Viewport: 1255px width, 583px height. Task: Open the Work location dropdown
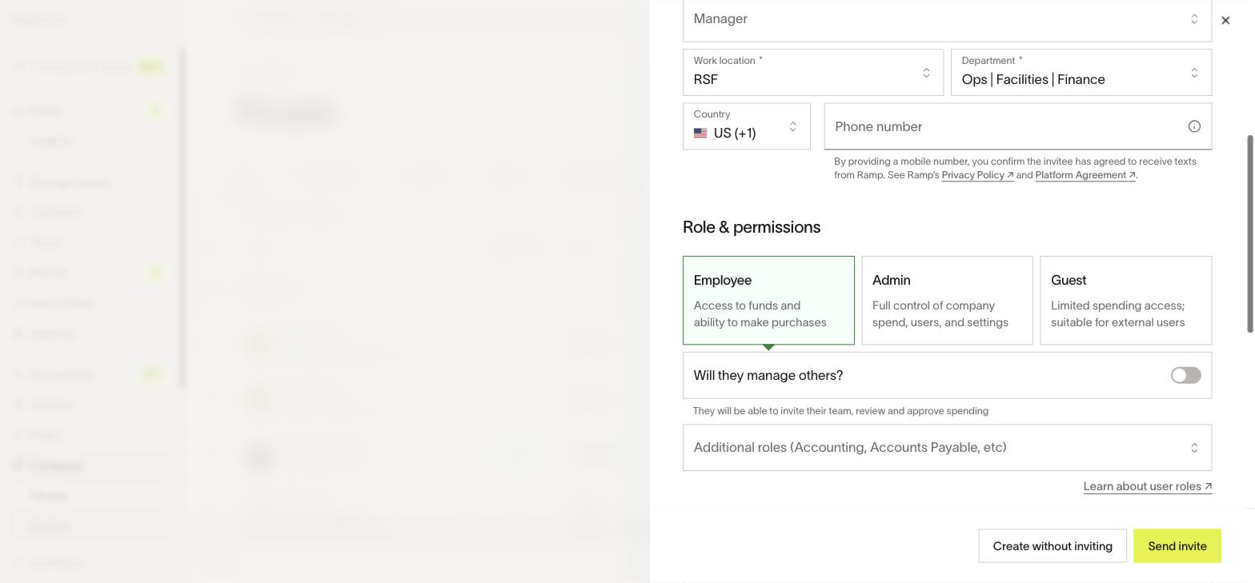[x=813, y=73]
